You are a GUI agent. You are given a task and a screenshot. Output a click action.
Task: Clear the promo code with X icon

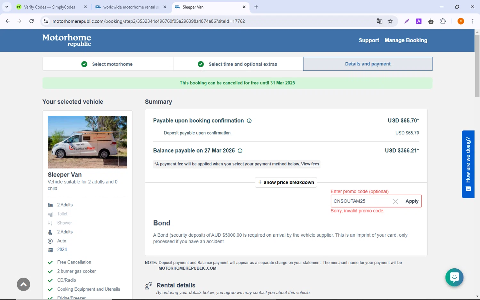tap(396, 201)
